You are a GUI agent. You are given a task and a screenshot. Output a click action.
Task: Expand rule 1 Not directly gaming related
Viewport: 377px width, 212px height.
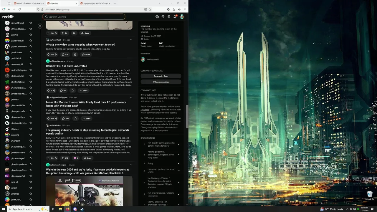(178, 144)
